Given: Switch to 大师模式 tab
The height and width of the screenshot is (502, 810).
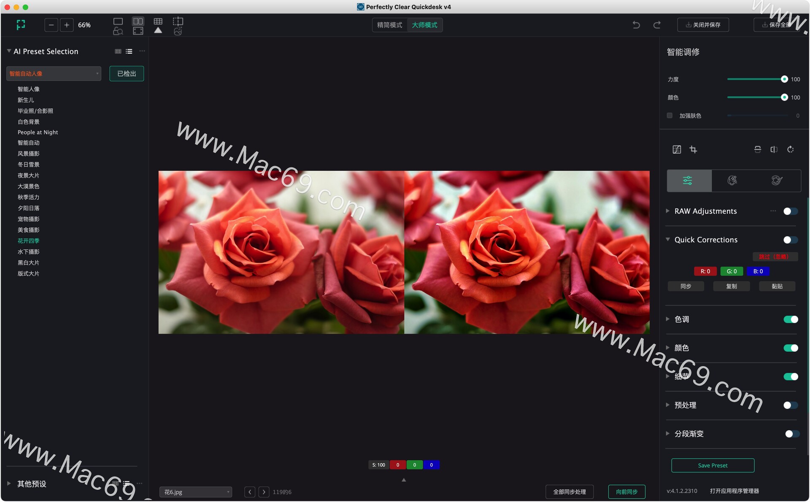Looking at the screenshot, I should click(x=424, y=25).
